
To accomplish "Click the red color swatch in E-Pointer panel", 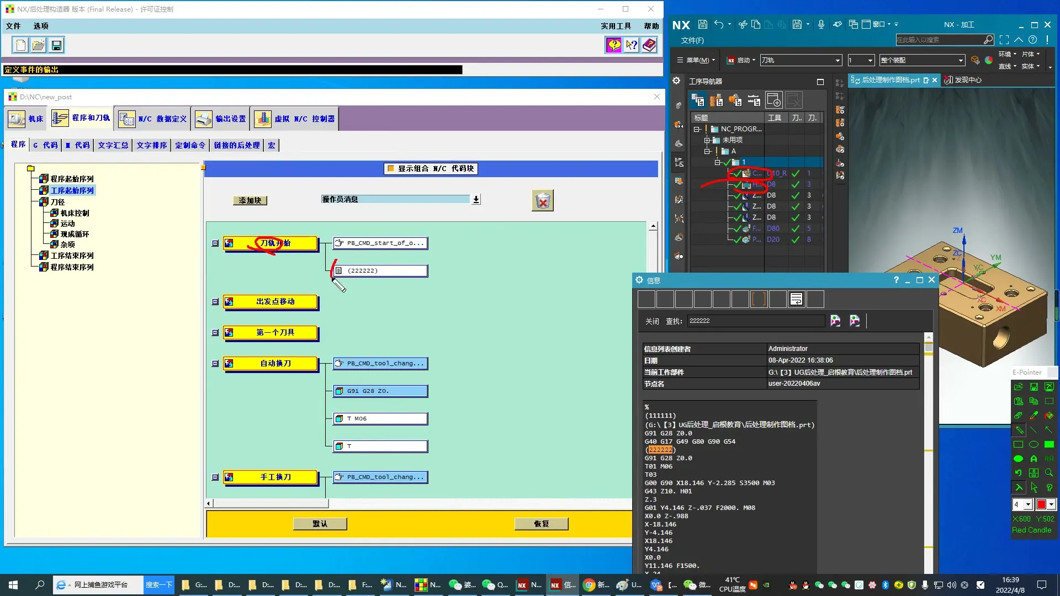I will 1041,504.
